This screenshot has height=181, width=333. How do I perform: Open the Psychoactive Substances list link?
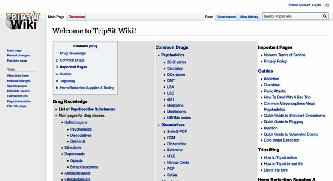[x=93, y=109]
